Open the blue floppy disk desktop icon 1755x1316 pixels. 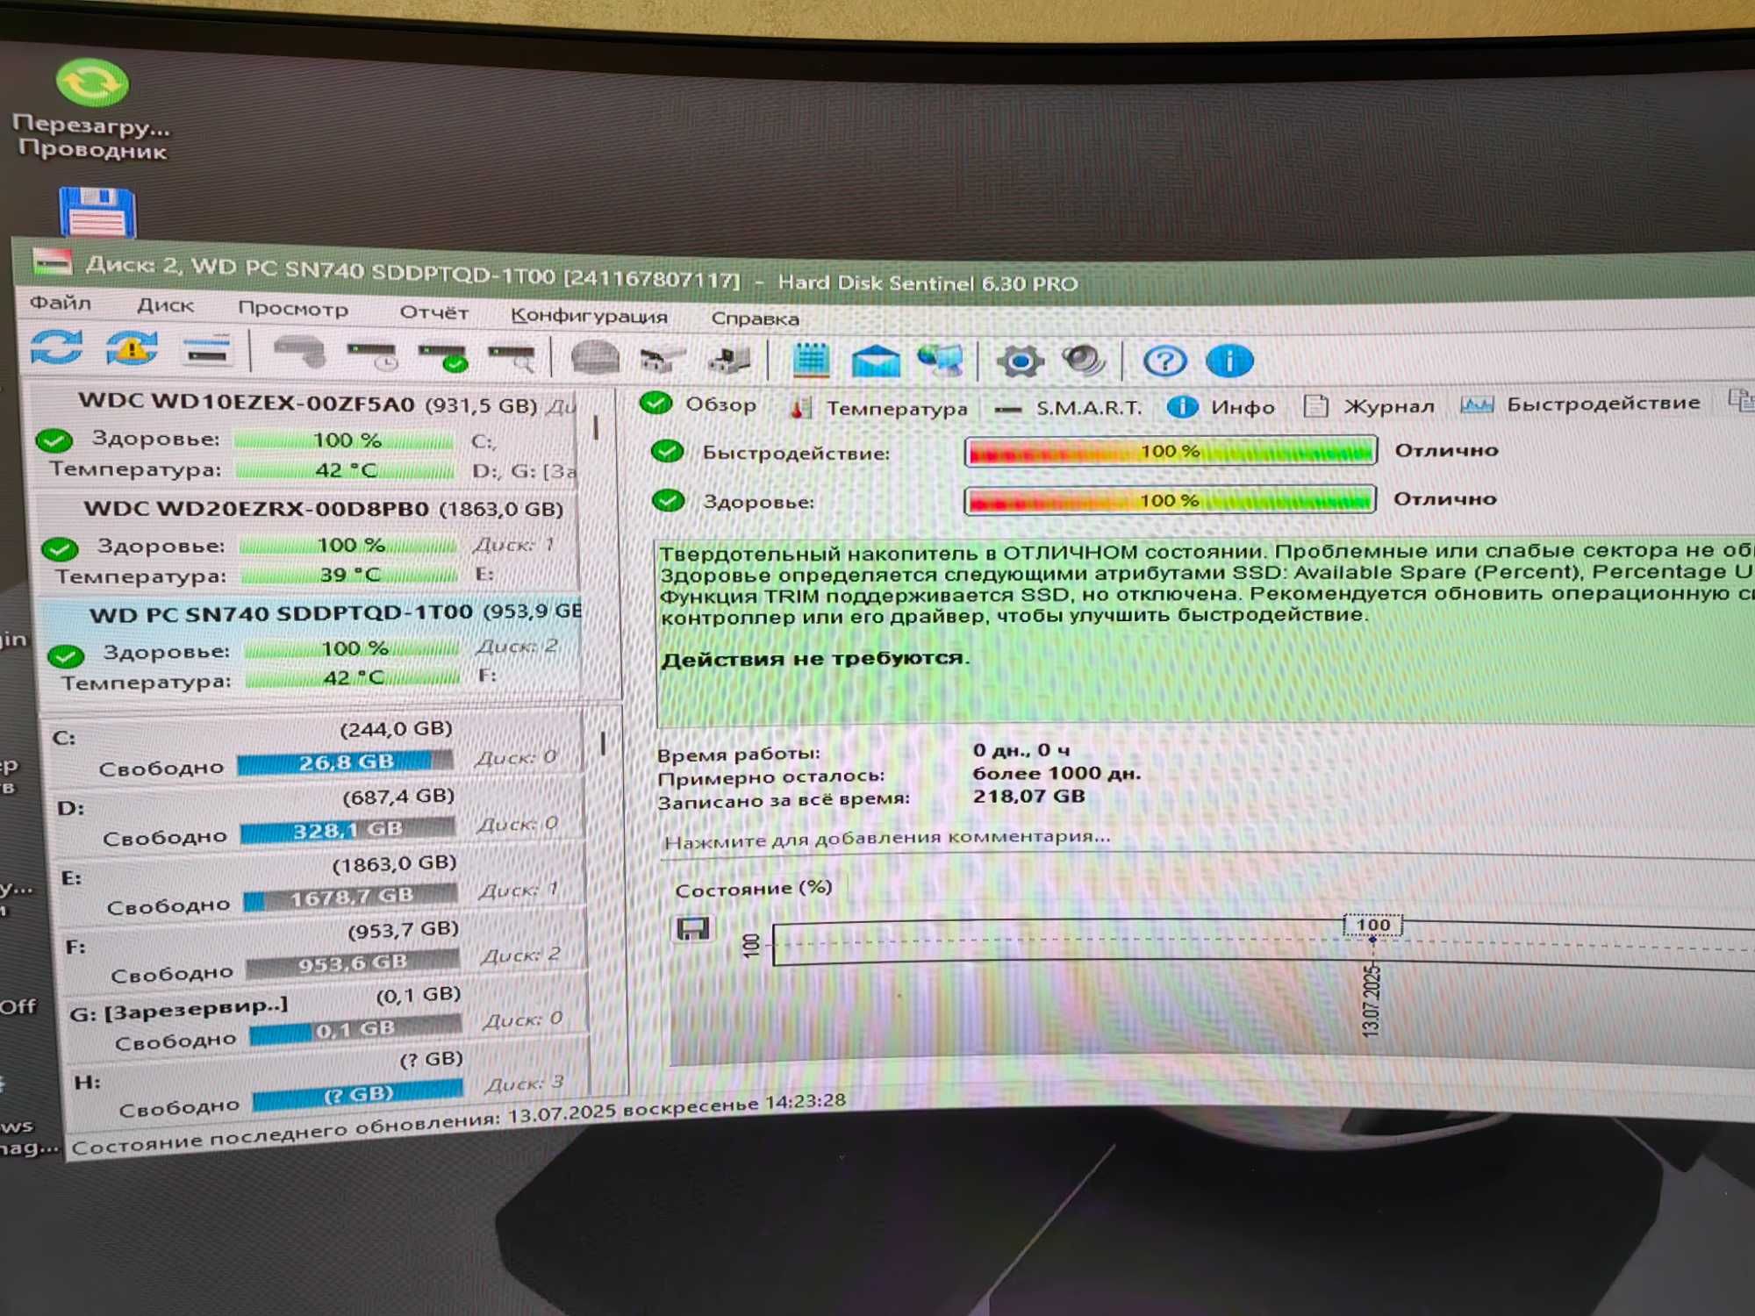pyautogui.click(x=97, y=212)
